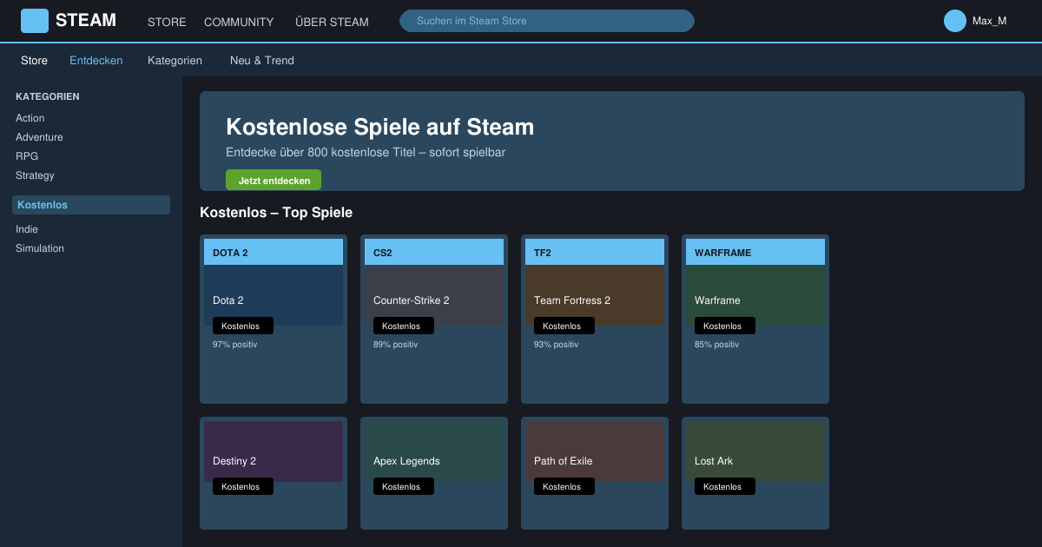Open the COMMUNITY menu

239,22
